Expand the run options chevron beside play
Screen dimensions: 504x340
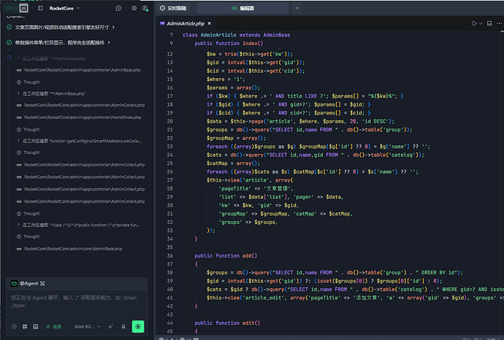click(x=481, y=23)
